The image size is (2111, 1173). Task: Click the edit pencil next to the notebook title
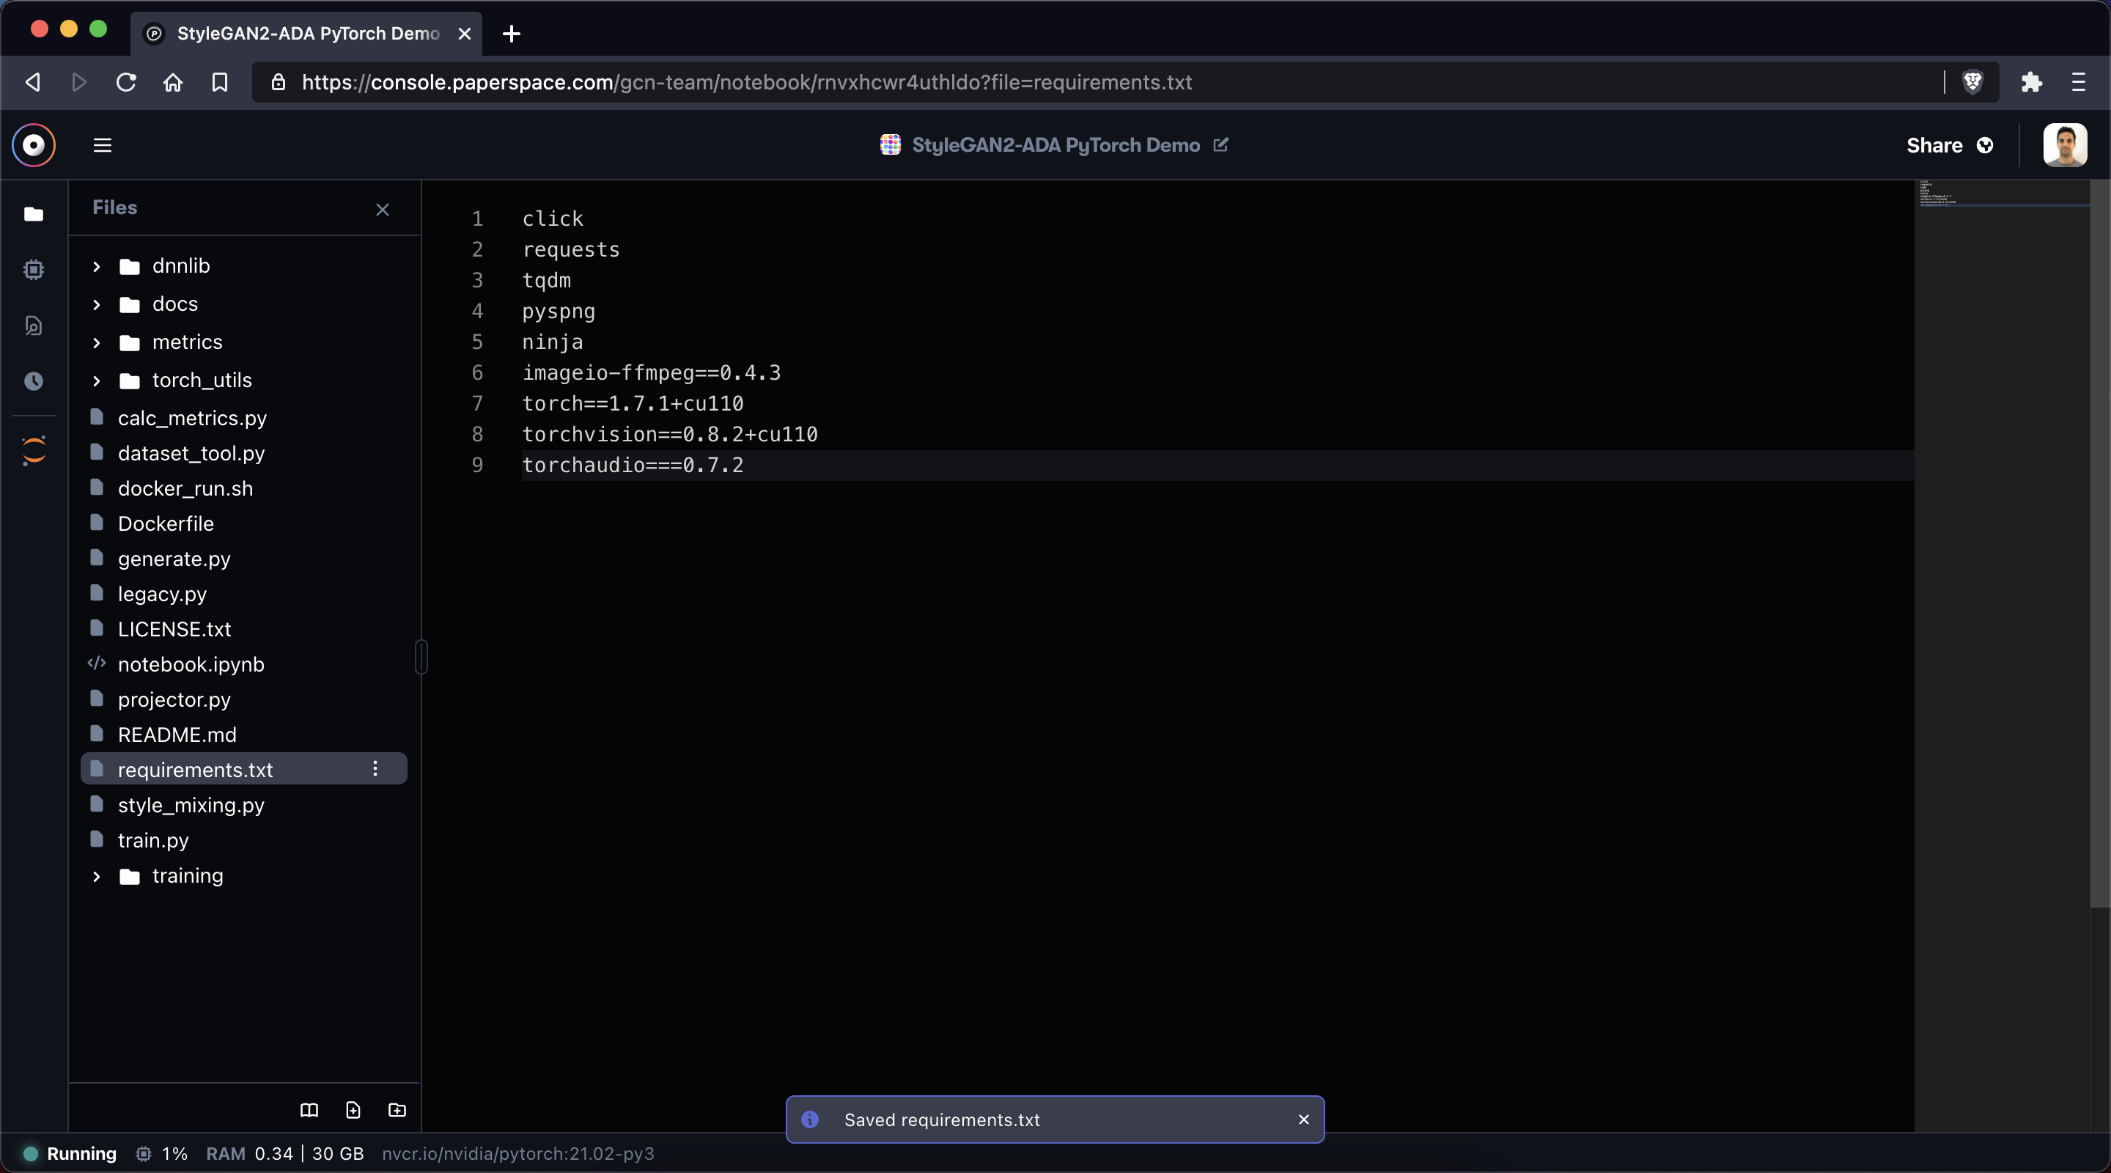pyautogui.click(x=1221, y=145)
